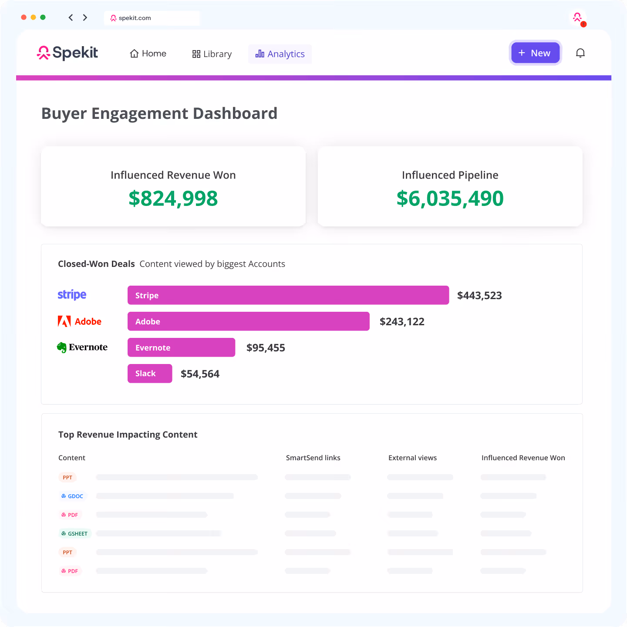627x627 pixels.
Task: Select the Stripe company logo
Action: tap(71, 294)
